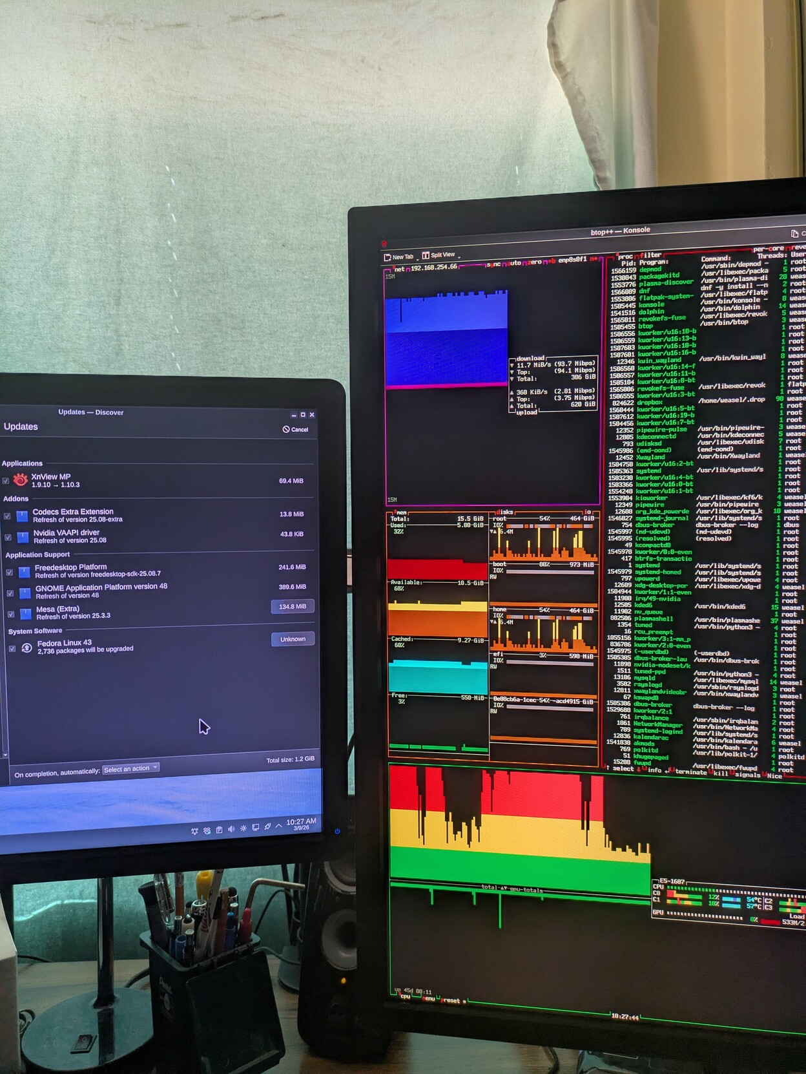Click the XnView MP red eye icon

pos(20,479)
